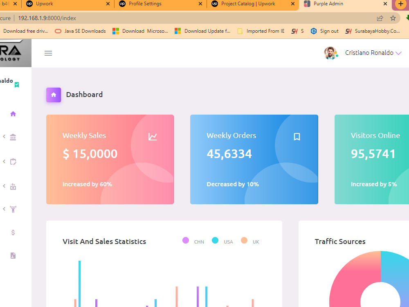Screen dimensions: 409x307
Task: Switch to the Upwork browser tab
Action: point(68,4)
